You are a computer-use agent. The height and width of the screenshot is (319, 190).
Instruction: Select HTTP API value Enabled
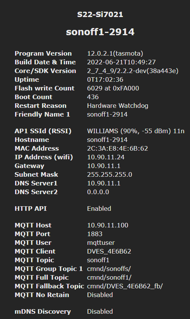click(x=99, y=209)
